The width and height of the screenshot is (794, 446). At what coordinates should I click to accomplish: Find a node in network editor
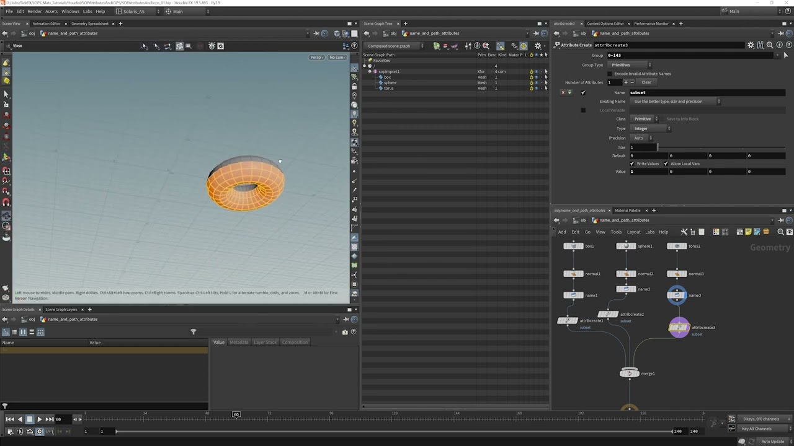(x=780, y=232)
